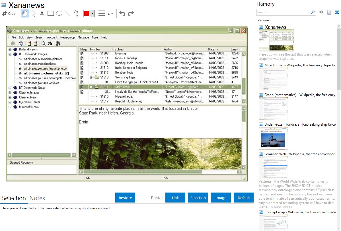Screen dimensions: 341x231
Task: Choose the freehand squiggle tool
Action: click(x=76, y=13)
